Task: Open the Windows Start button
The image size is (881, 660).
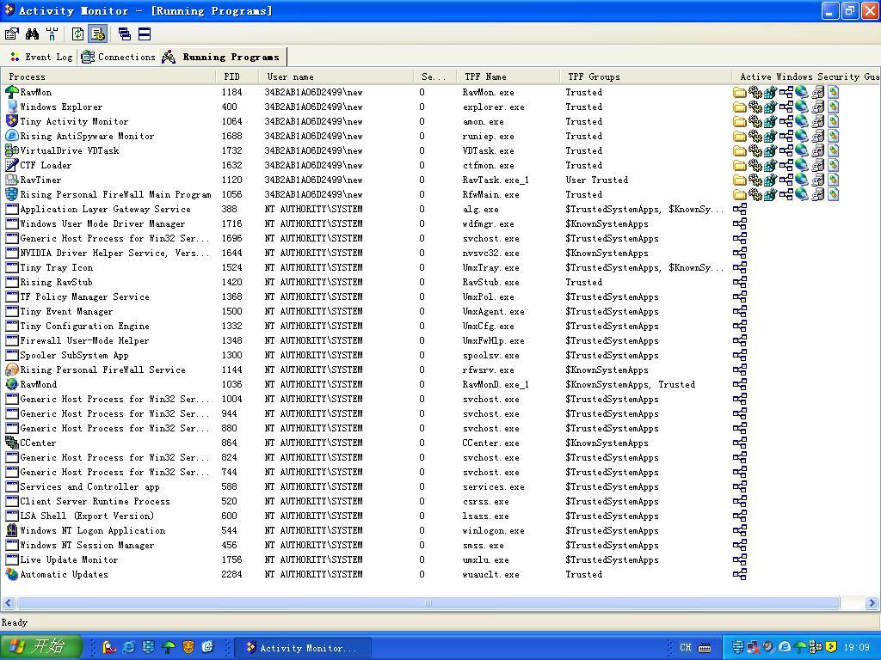Action: coord(40,647)
